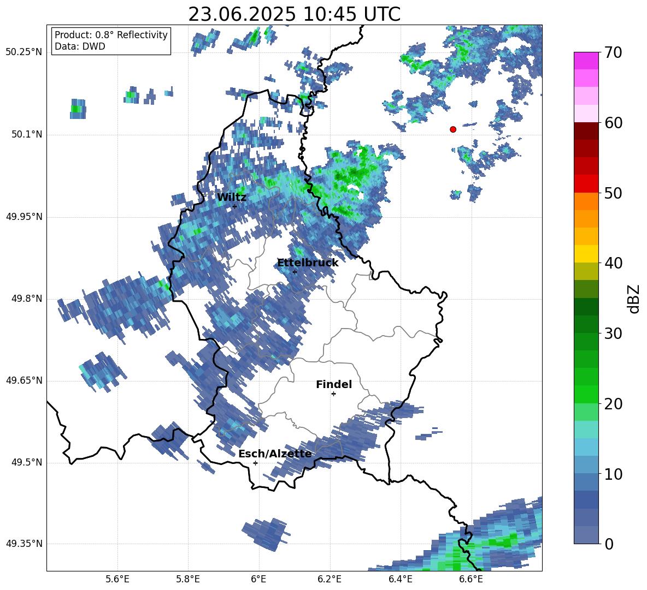The height and width of the screenshot is (590, 647).
Task: Click the 6.2°E longitude label
Action: (x=330, y=579)
